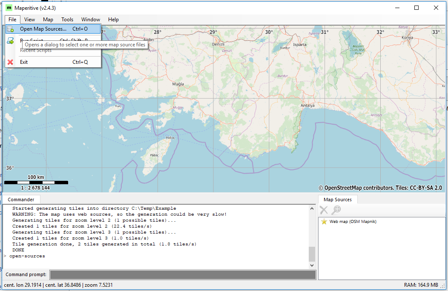Select the Map Sources tab
Screen dimensions: 448x291
click(x=338, y=200)
